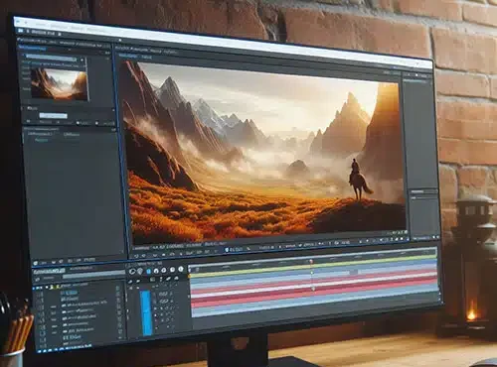Click the blue shield icon below the preview viewer
Image resolution: width=497 pixels, height=367 pixels.
pyautogui.click(x=228, y=250)
